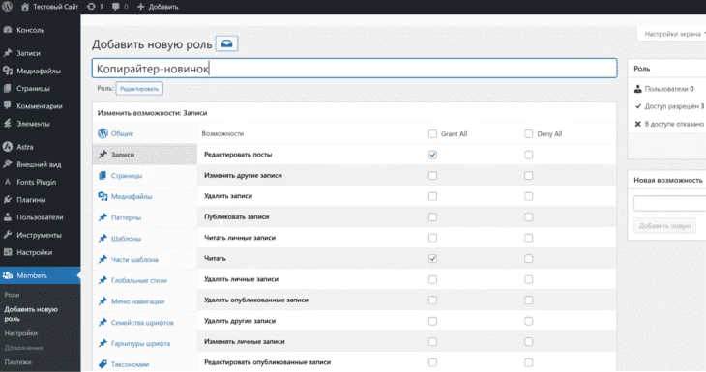Click the Доступ разрешён checkmark icon
This screenshot has width=706, height=372.
pos(638,106)
